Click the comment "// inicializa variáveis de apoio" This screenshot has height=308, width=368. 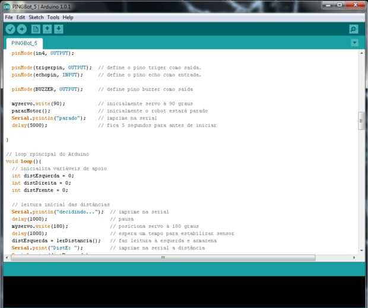[59, 169]
